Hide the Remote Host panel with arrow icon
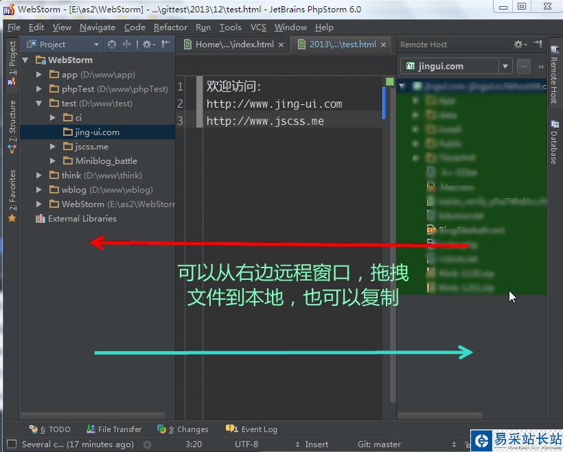This screenshot has width=563, height=452. 538,44
